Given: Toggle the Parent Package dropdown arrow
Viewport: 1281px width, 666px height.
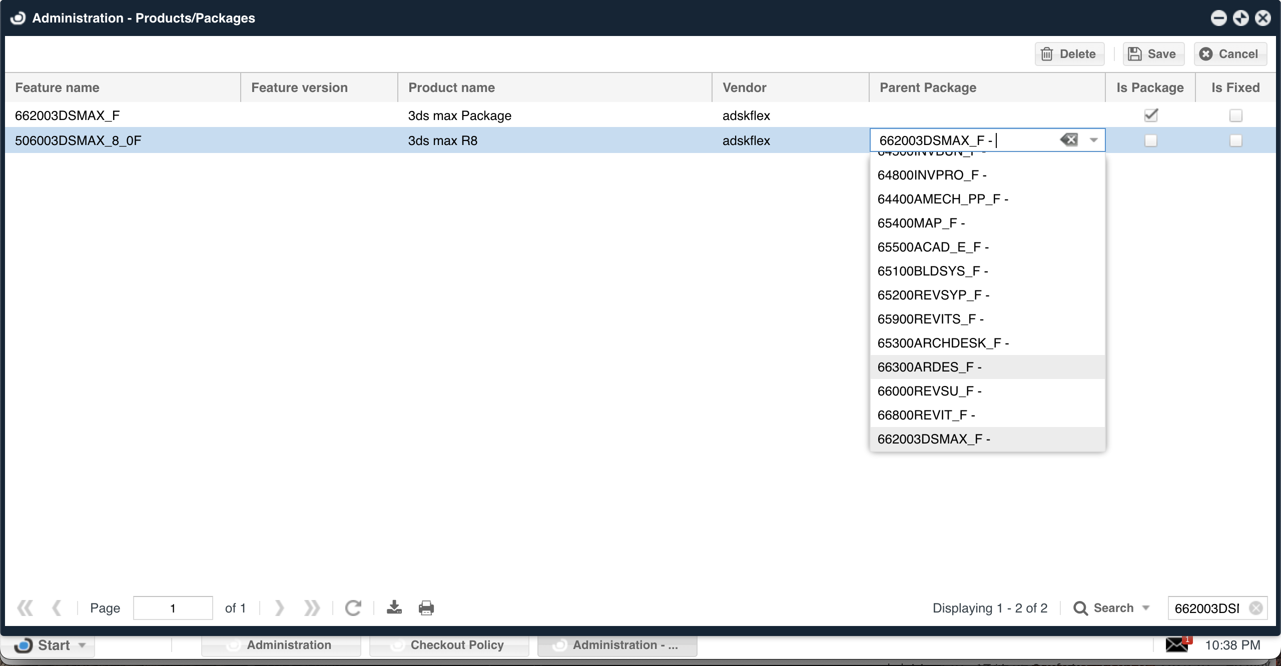Looking at the screenshot, I should point(1094,140).
